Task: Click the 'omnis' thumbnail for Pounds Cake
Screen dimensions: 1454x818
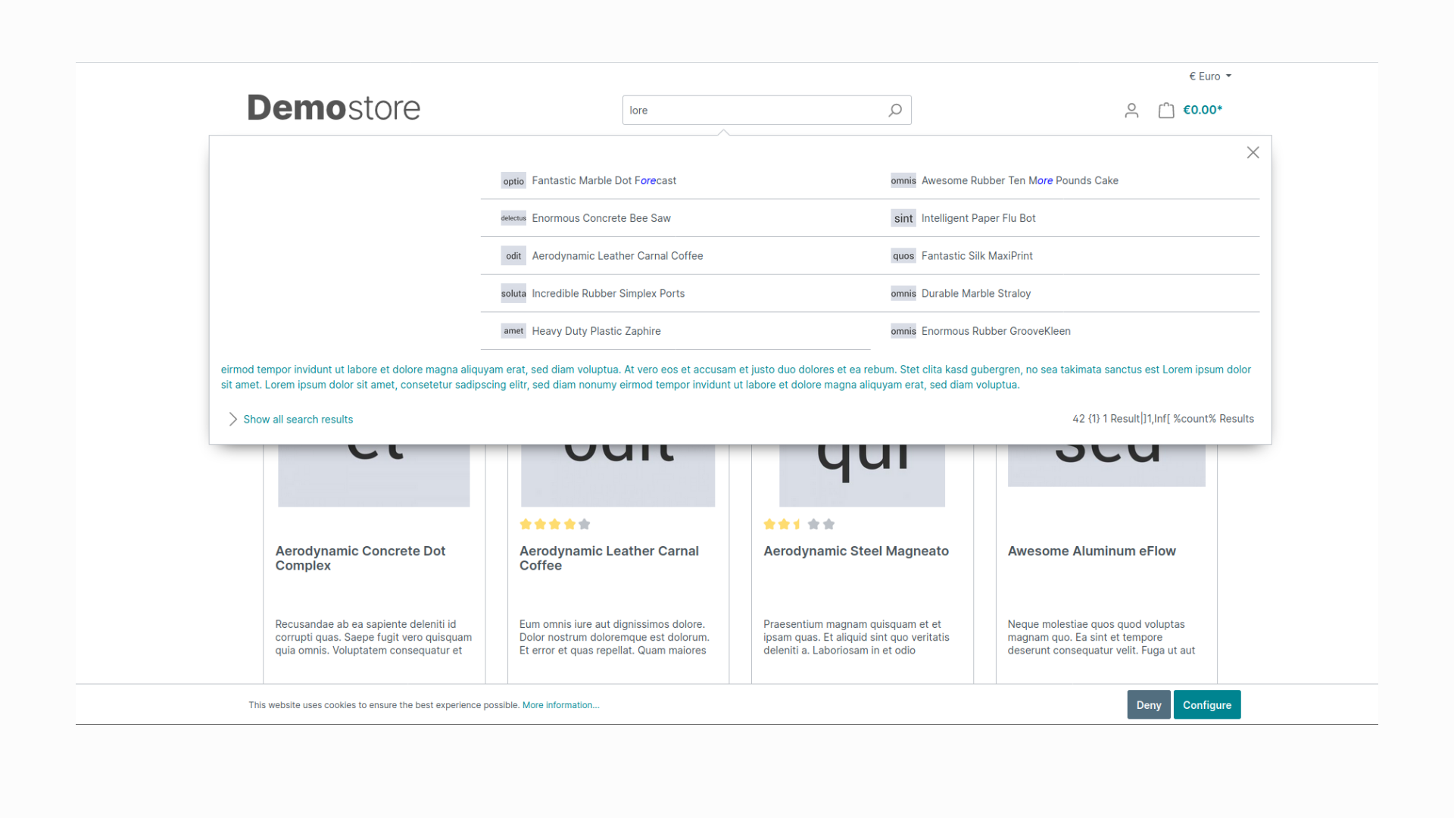Action: click(903, 181)
